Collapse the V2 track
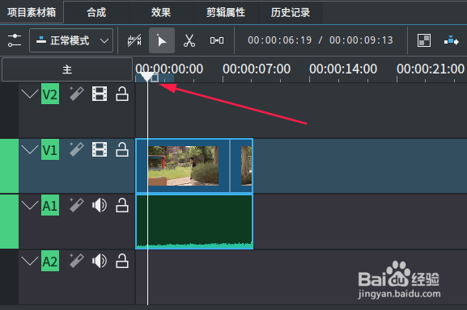This screenshot has width=467, height=310. (30, 94)
